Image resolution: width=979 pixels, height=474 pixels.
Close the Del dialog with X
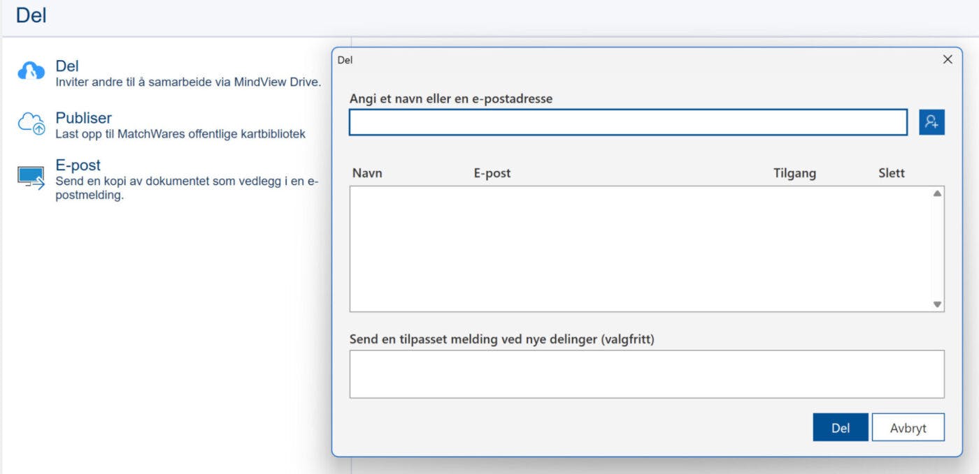click(x=948, y=60)
